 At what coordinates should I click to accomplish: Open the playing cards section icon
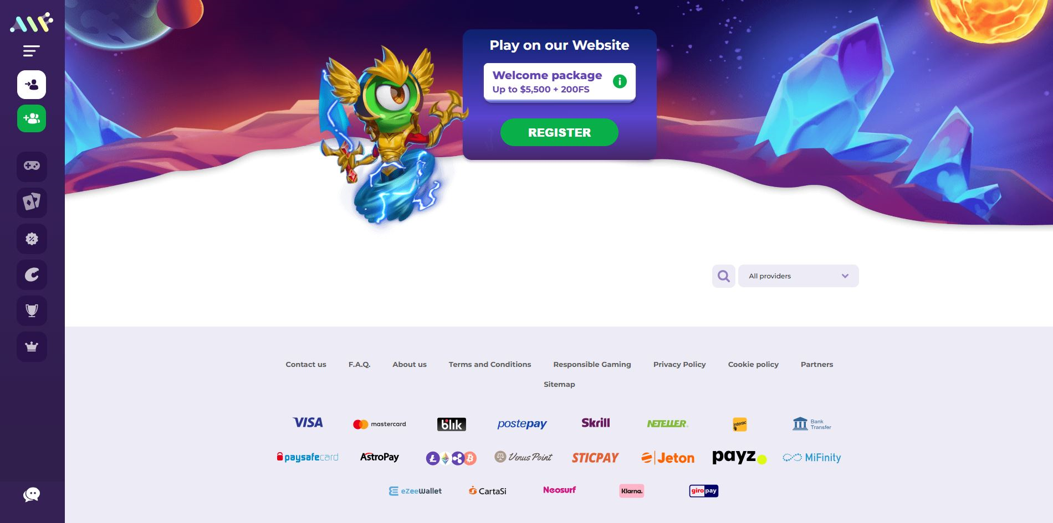32,202
